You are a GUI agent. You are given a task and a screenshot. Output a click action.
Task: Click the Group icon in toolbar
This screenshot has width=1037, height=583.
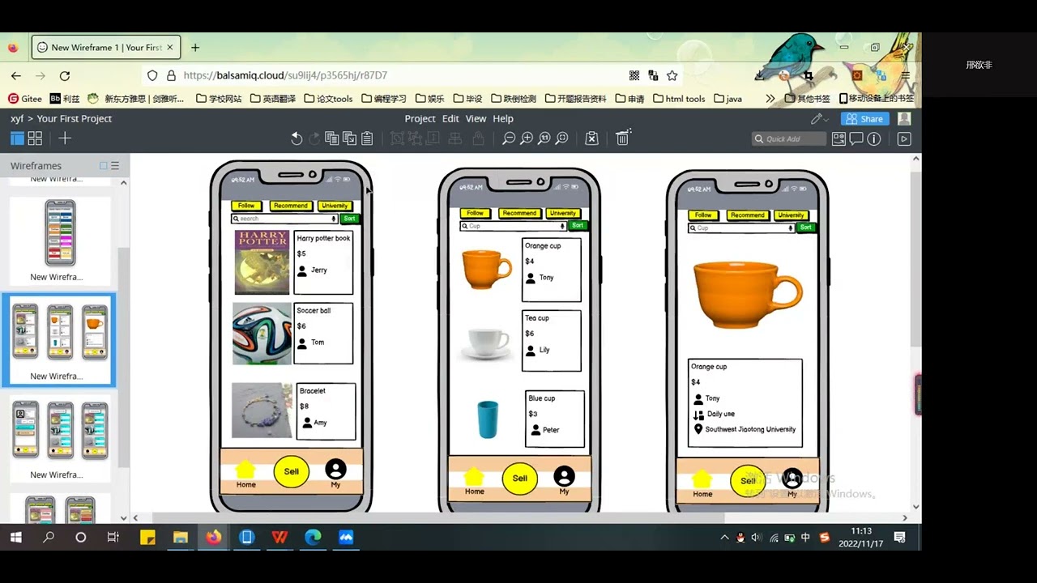(x=398, y=139)
